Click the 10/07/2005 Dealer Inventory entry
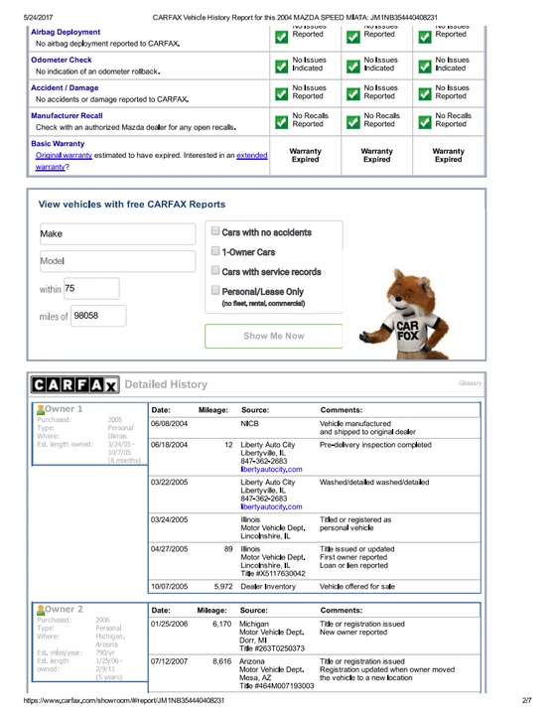 pos(268,587)
